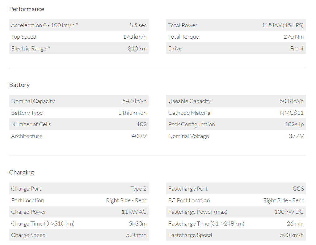
Task: Click the Pack Configuration label
Action: [192, 124]
